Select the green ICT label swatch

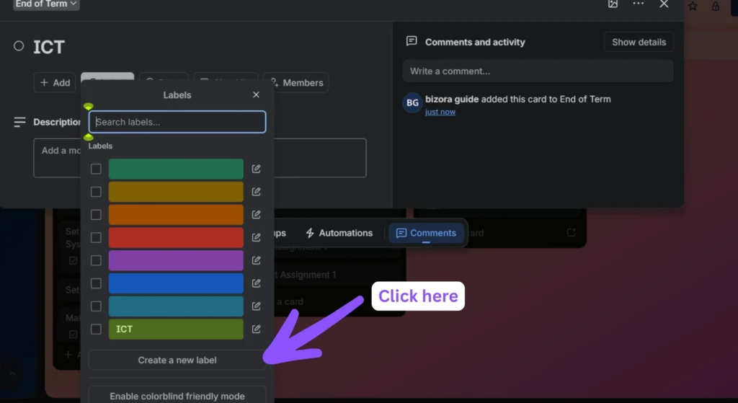click(176, 329)
